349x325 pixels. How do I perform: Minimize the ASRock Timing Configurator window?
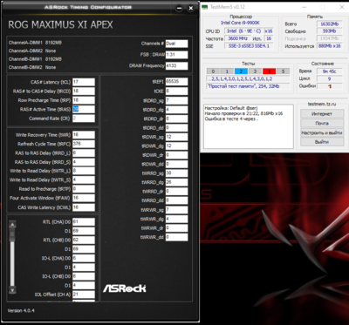pyautogui.click(x=179, y=9)
